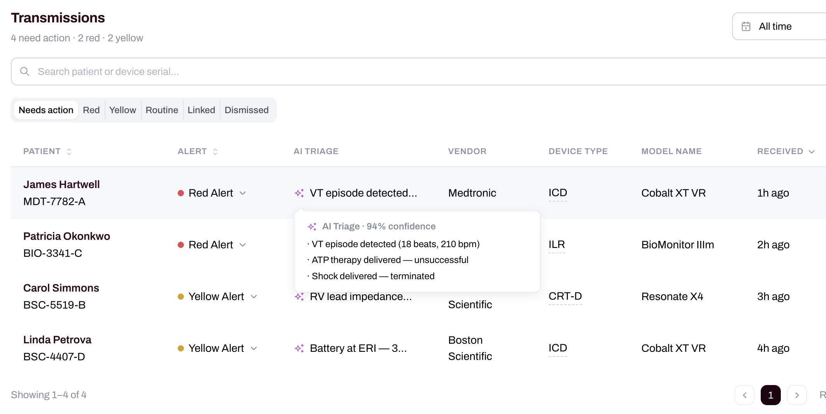Expand Yellow Alert dropdown for Carol Simmons
The height and width of the screenshot is (414, 826).
[254, 297]
